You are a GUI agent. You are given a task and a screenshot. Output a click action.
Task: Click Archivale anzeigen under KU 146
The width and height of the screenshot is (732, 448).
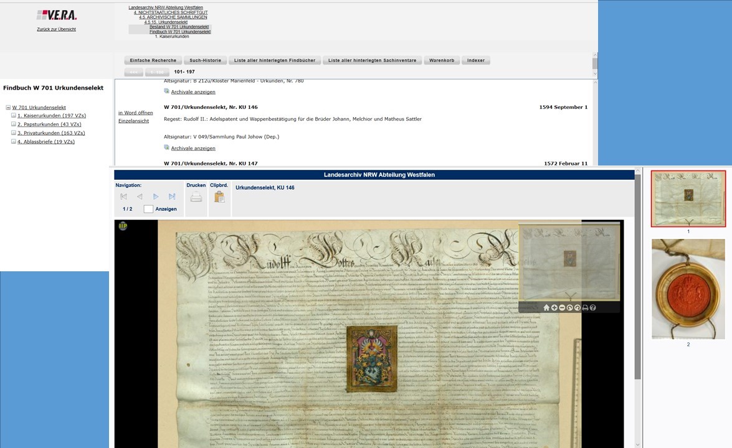coord(193,148)
